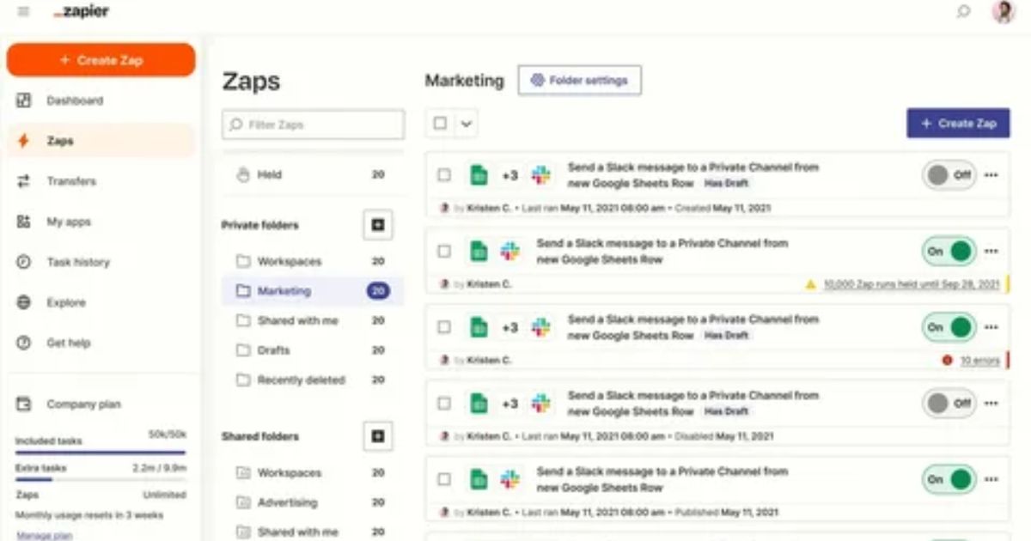The image size is (1031, 541).
Task: Click the Extra tasks usage bar
Action: [101, 479]
